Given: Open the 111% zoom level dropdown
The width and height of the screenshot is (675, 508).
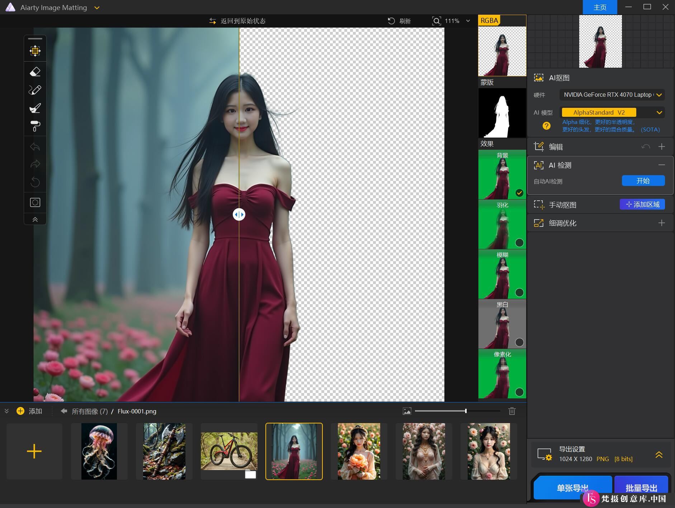Looking at the screenshot, I should (x=468, y=21).
